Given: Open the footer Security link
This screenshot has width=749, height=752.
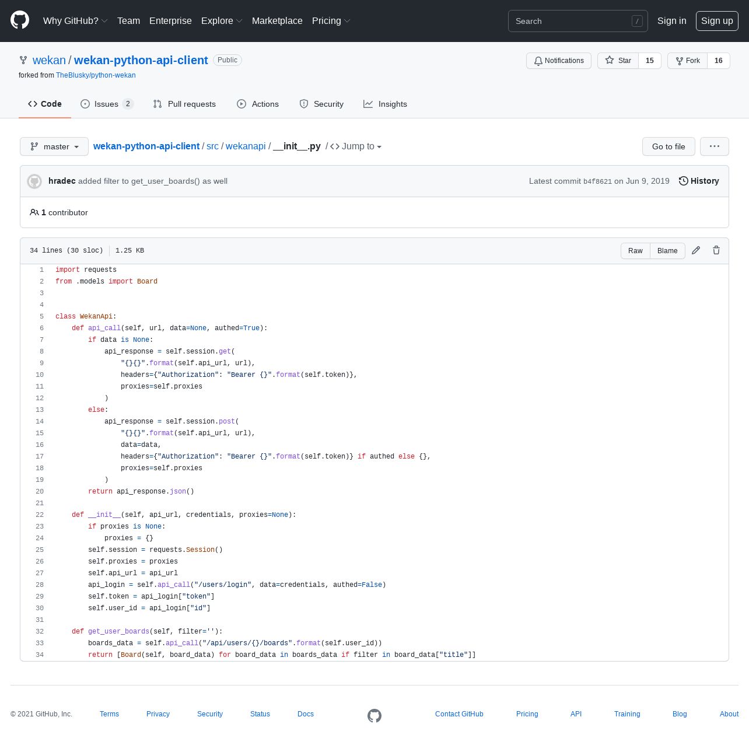Looking at the screenshot, I should 210,714.
